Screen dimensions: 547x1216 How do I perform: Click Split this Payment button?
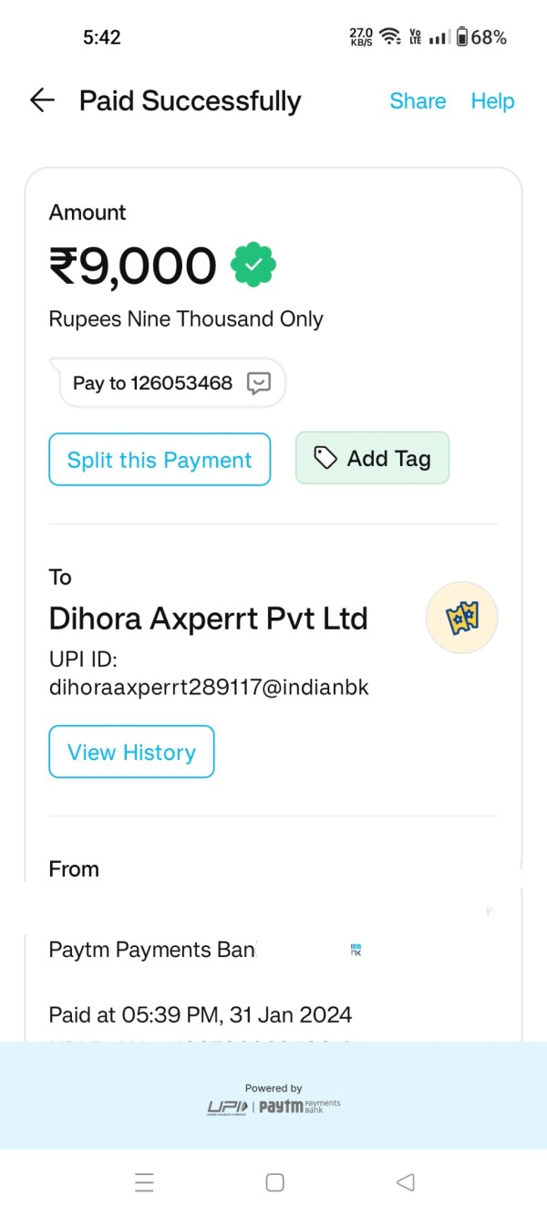click(160, 460)
